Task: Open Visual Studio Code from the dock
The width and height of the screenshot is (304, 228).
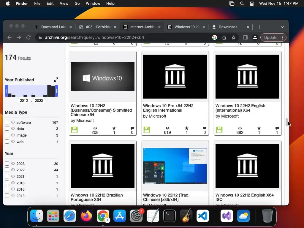Action: point(202,216)
